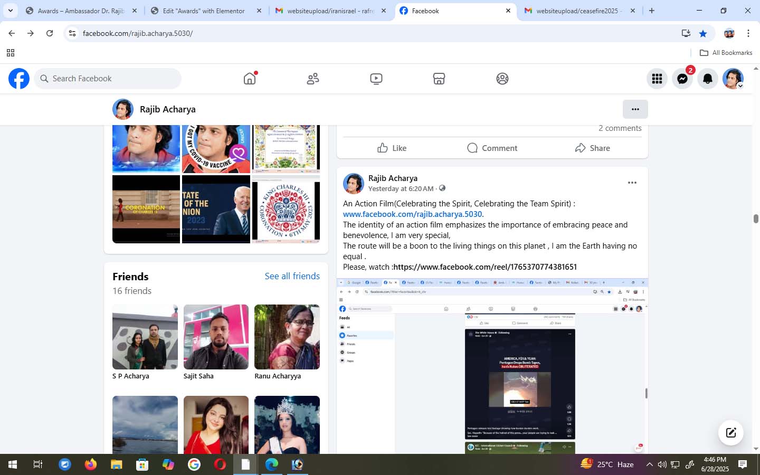Viewport: 760px width, 475px height.
Task: Click the install app icon in the address bar
Action: [686, 33]
